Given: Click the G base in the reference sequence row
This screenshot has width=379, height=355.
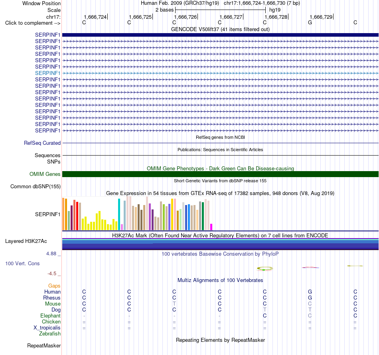Looking at the screenshot, I should [310, 22].
